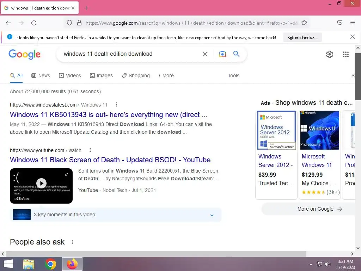The width and height of the screenshot is (361, 271).
Task: Click scroll right arrow on horizontal scrollbar
Action: (x=352, y=254)
